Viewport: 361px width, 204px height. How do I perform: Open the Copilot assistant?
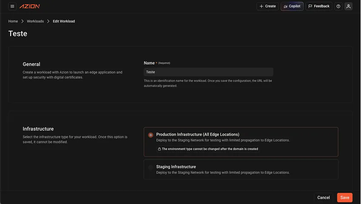tap(292, 6)
